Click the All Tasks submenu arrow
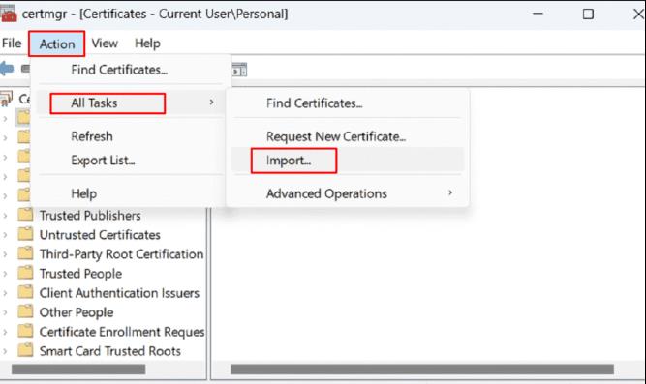Image resolution: width=646 pixels, height=384 pixels. point(211,102)
